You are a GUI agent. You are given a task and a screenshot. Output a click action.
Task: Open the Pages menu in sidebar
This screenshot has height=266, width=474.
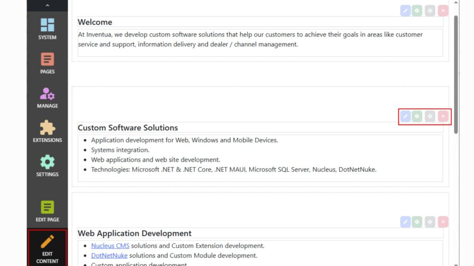pos(47,63)
